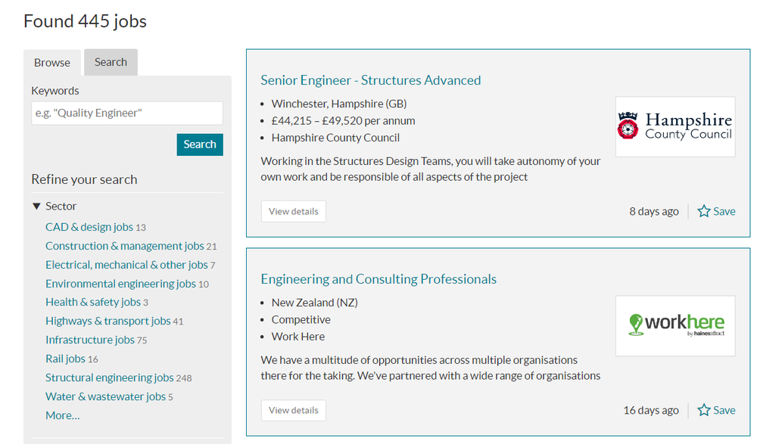757x444 pixels.
Task: Save the Senior Engineer job with star icon
Action: click(704, 211)
